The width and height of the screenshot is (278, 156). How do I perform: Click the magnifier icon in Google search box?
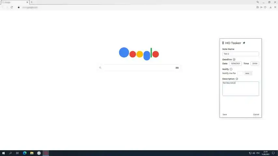(x=100, y=68)
